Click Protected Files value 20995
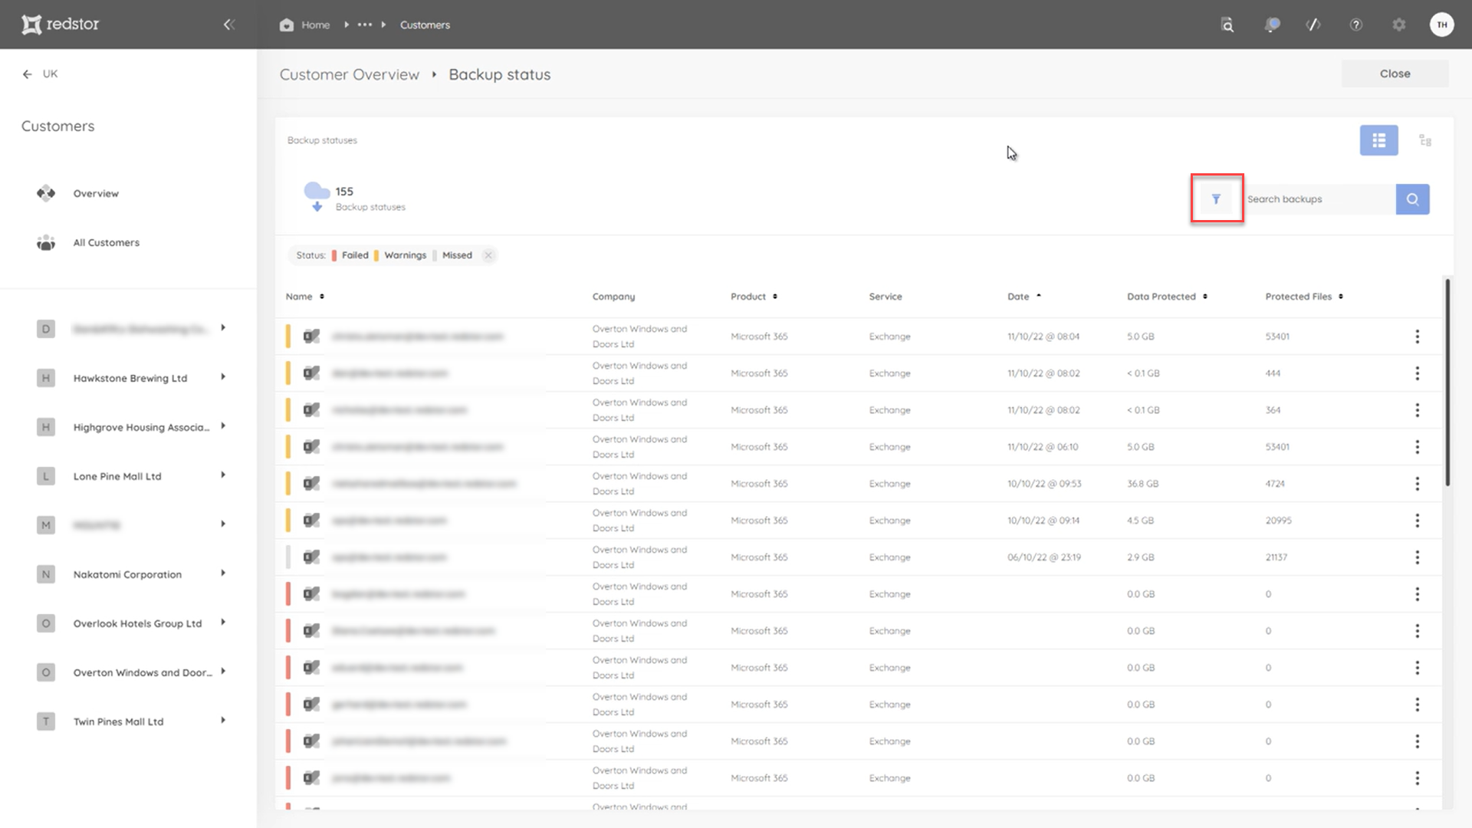 (1278, 521)
